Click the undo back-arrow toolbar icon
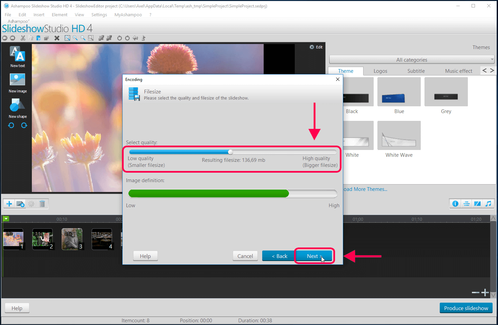The height and width of the screenshot is (325, 498). (x=5, y=38)
